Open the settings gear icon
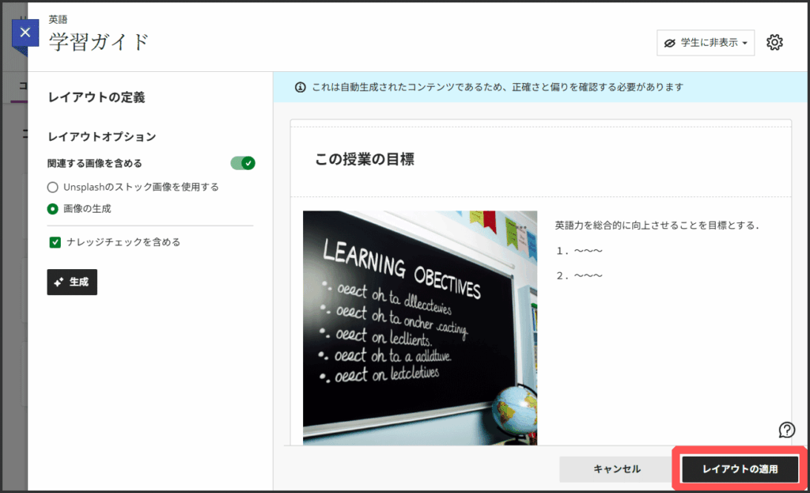The image size is (810, 493). click(x=774, y=43)
